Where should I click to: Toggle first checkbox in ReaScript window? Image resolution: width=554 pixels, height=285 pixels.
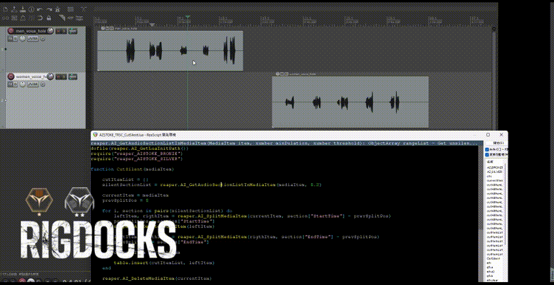coord(487,149)
